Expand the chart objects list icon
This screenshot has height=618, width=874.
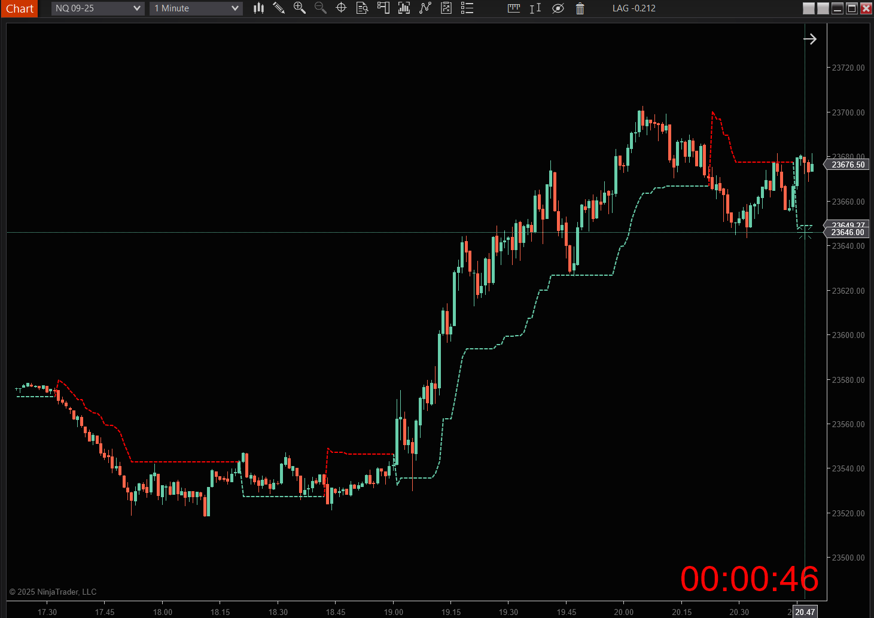(467, 8)
